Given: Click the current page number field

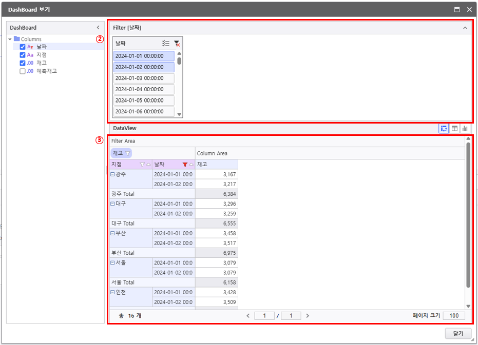Looking at the screenshot, I should pos(264,316).
